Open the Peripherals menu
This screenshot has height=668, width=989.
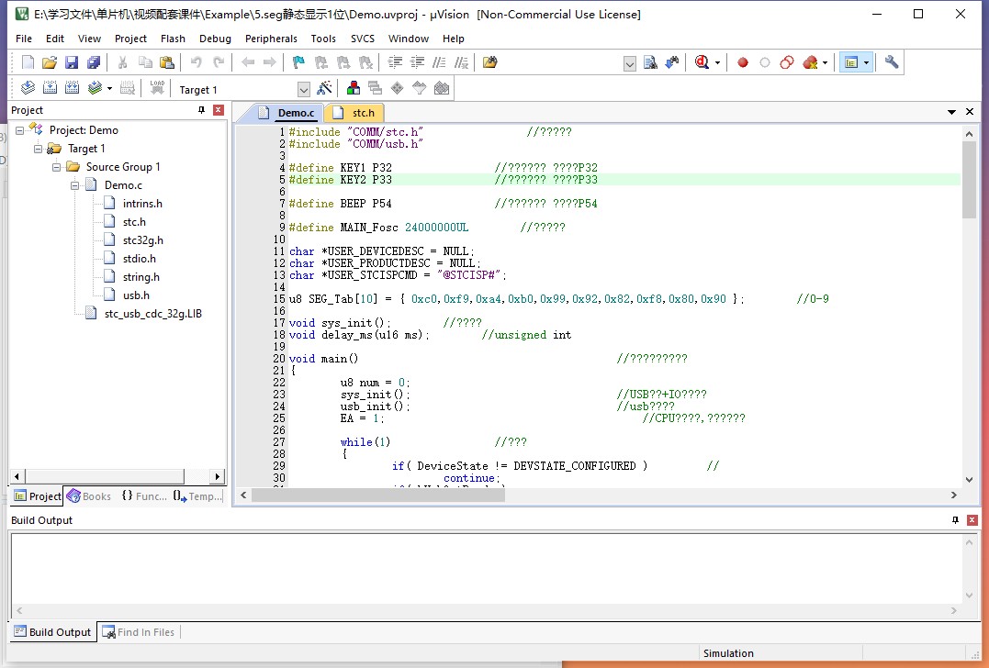click(x=271, y=39)
